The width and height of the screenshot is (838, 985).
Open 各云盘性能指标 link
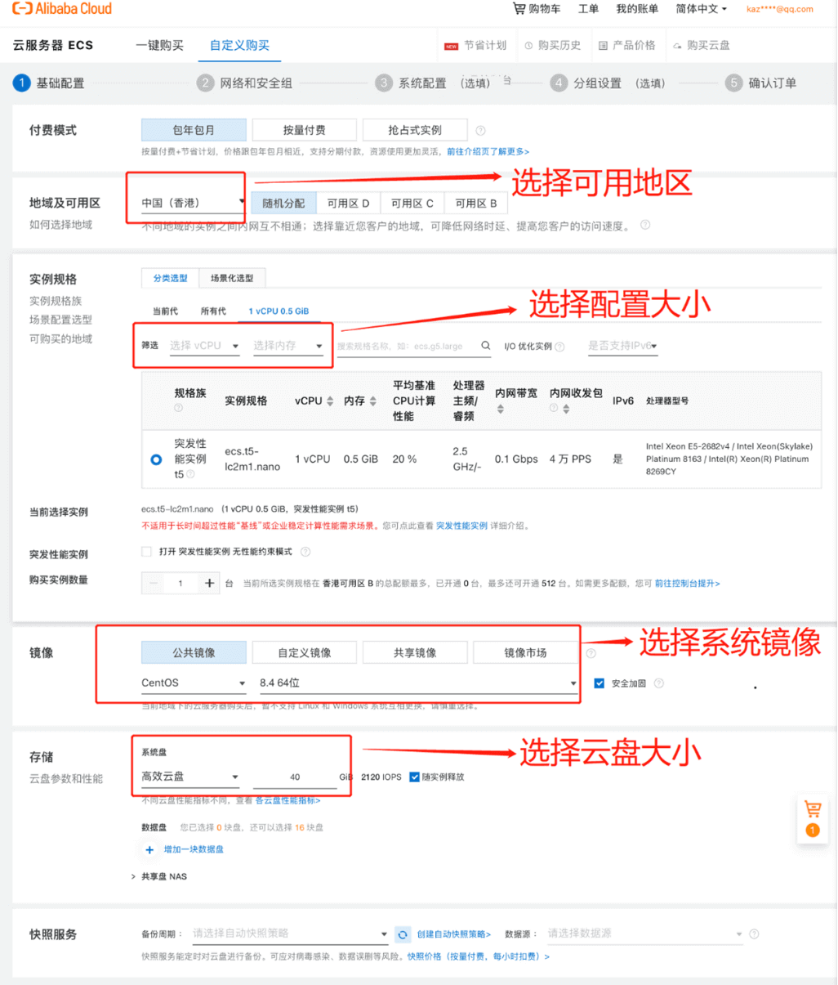pyautogui.click(x=288, y=801)
